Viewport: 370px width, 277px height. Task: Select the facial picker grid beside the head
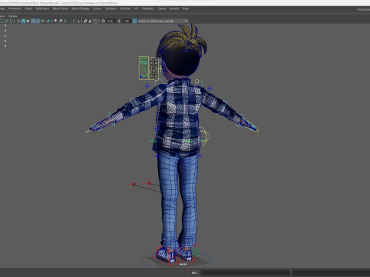point(153,68)
